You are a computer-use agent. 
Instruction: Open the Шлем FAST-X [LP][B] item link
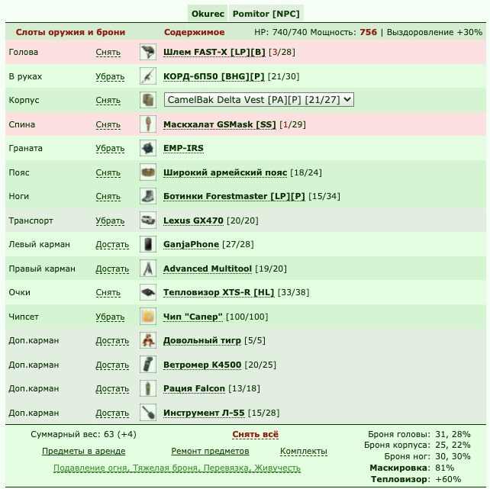pos(214,52)
